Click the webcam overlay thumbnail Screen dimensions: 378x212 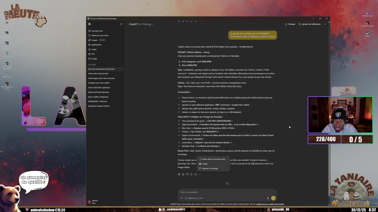340,115
